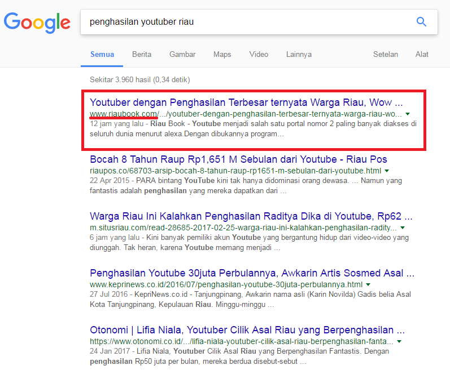The height and width of the screenshot is (370, 450).
Task: Click the '12 jam yang lalu' snippet text
Action: coord(116,124)
